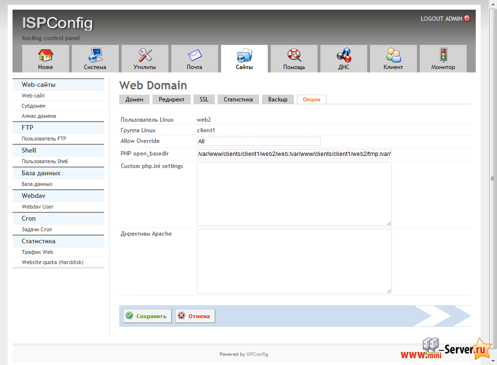Switch to the SSL tab
The width and height of the screenshot is (497, 365).
tap(204, 99)
